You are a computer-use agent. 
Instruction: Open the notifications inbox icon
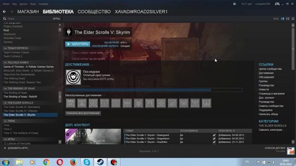(x=234, y=4)
